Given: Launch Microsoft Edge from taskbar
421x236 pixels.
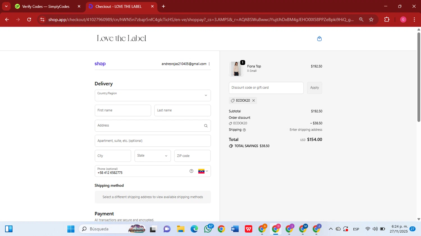Looking at the screenshot, I should (194, 229).
